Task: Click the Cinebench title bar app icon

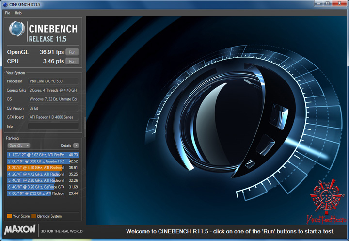Action: (x=5, y=4)
